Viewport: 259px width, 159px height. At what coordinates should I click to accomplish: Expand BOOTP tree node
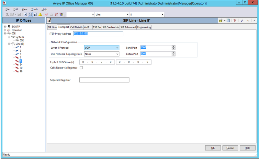pos(5,27)
